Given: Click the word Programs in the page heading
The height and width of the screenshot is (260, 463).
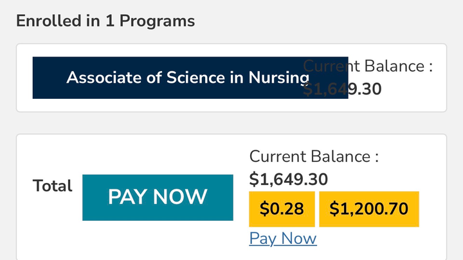Looking at the screenshot, I should [x=165, y=21].
